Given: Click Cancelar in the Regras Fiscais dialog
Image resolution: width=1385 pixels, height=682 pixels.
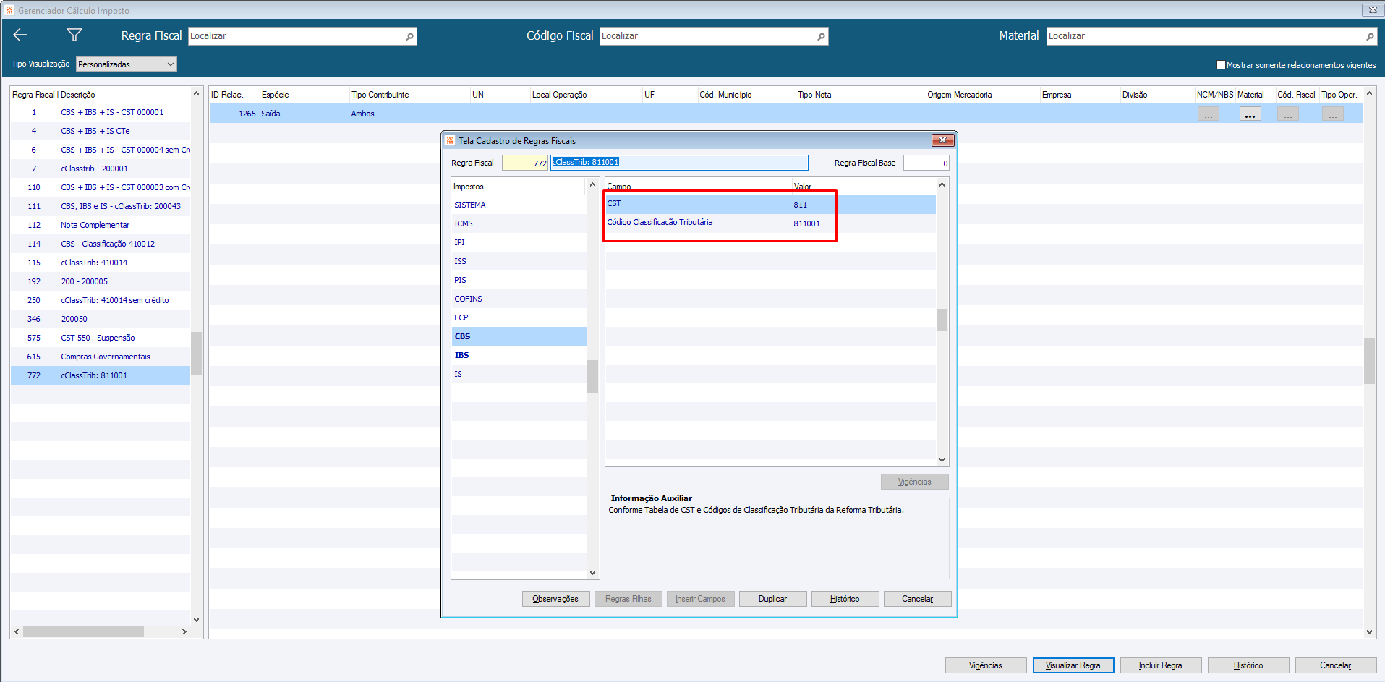Looking at the screenshot, I should tap(917, 599).
